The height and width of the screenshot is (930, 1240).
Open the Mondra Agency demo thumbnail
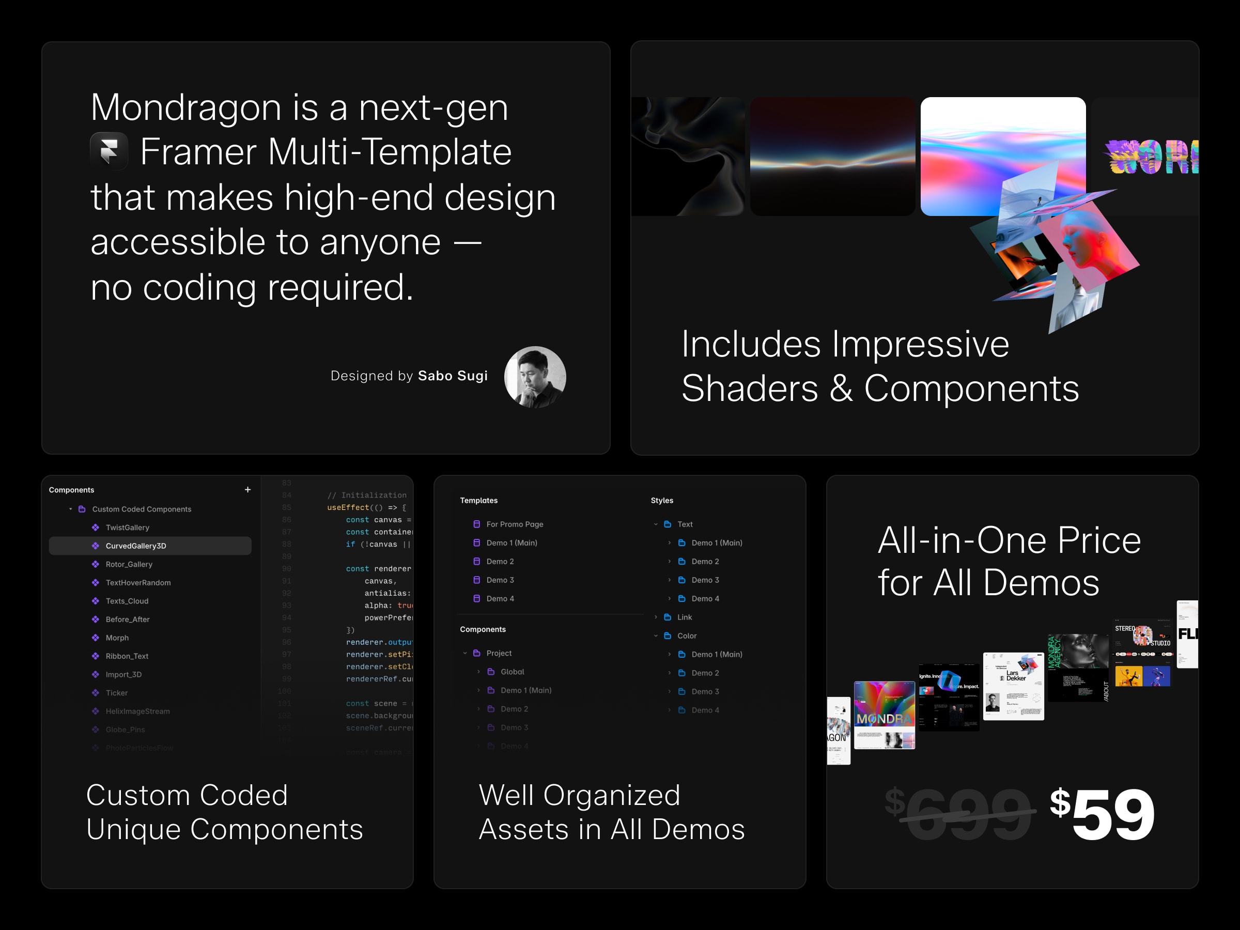[x=1078, y=668]
